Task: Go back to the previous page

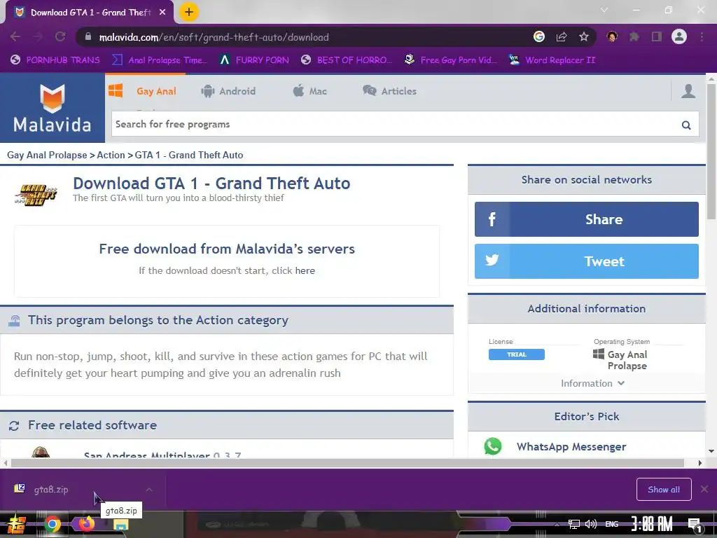Action: 15,37
